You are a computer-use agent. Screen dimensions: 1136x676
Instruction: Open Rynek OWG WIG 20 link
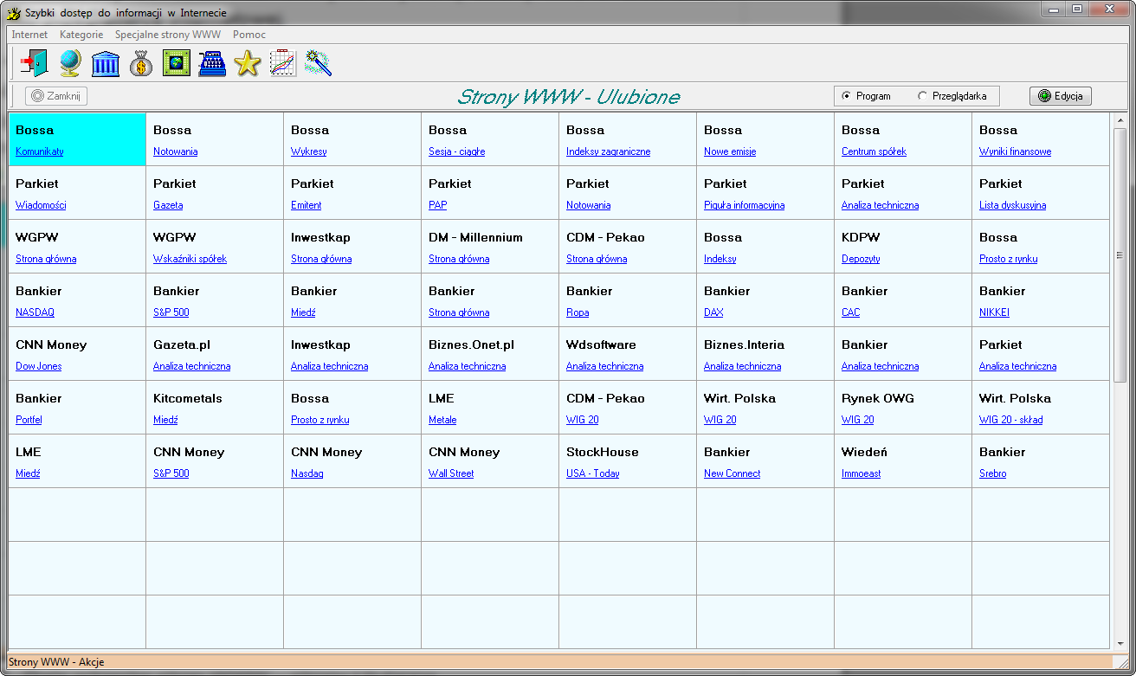click(x=857, y=420)
